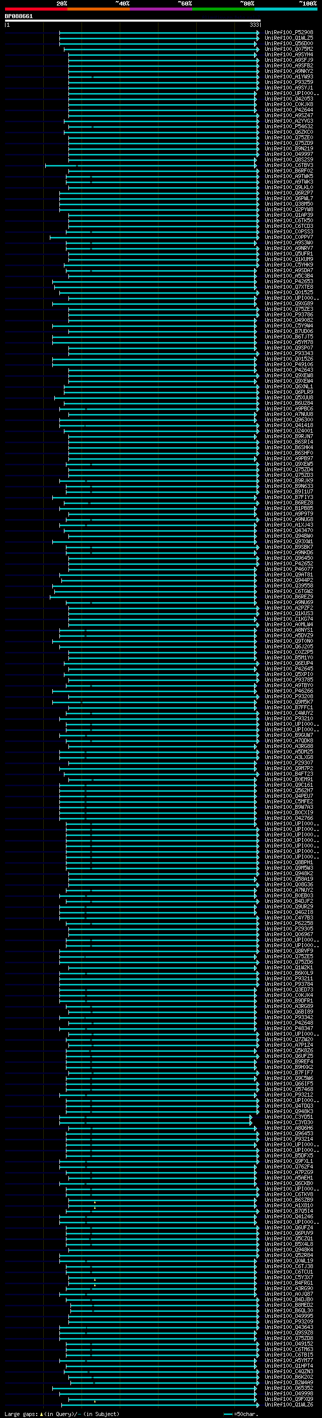Click the UniRef100_Q8RVF9 label

[x=289, y=951]
